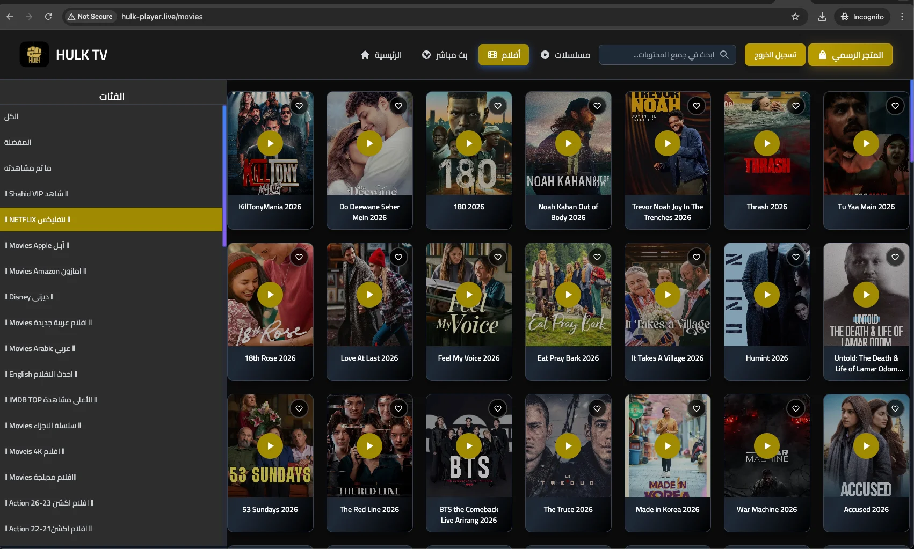
Task: Add Tu Yaa Main 2026 to favorites
Action: coord(895,106)
